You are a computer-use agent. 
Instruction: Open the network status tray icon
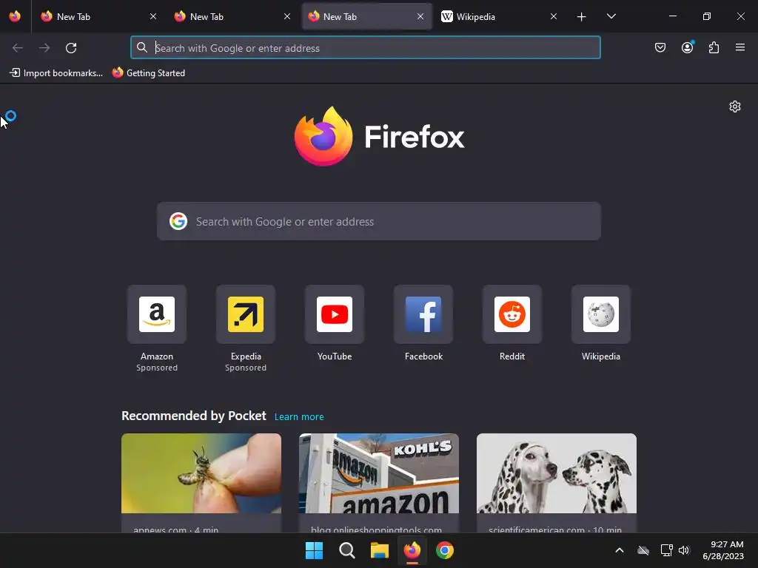coord(667,550)
